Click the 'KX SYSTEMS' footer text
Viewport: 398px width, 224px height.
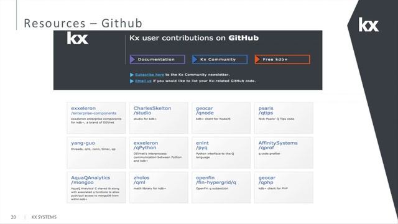coord(44,217)
